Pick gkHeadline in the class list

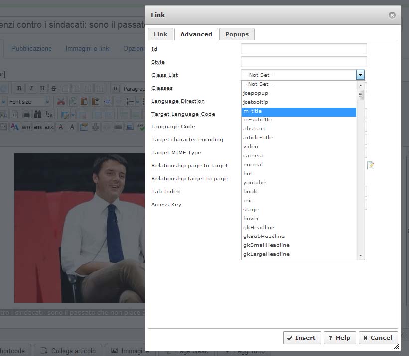click(x=298, y=228)
